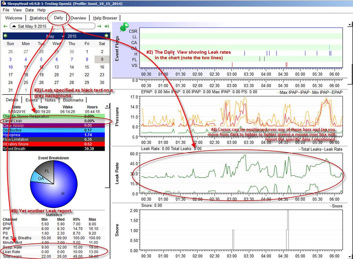Click the '95%' column header in Statistics
Screen dimensions: 353x259
pos(77,219)
